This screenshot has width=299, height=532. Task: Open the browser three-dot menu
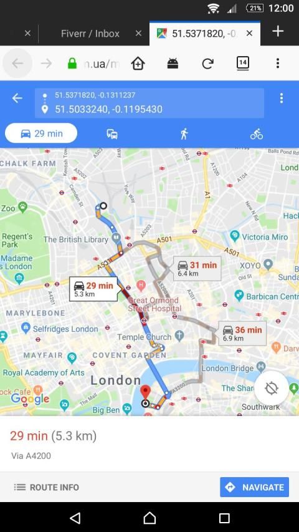(x=278, y=63)
